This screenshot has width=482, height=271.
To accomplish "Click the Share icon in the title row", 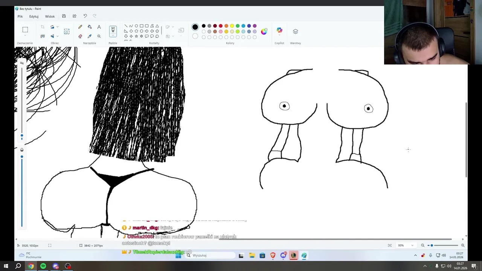I will pos(75,16).
